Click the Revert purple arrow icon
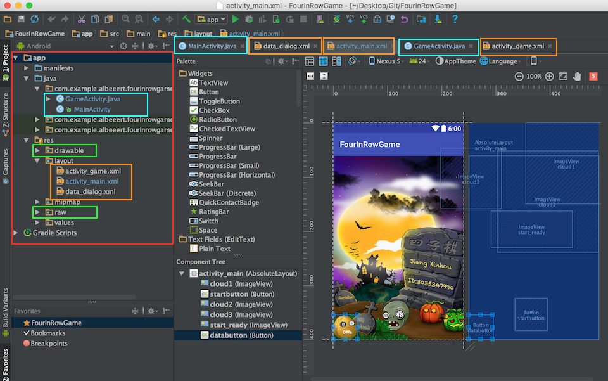Screen dimensions: 608x381 coord(405,19)
